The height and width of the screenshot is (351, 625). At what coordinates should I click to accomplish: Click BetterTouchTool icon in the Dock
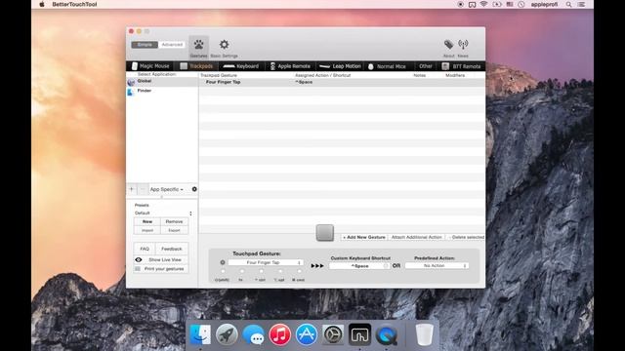point(359,333)
